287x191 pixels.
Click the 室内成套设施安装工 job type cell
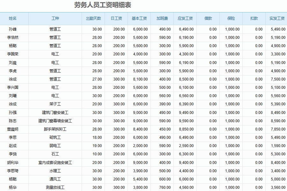55,162
